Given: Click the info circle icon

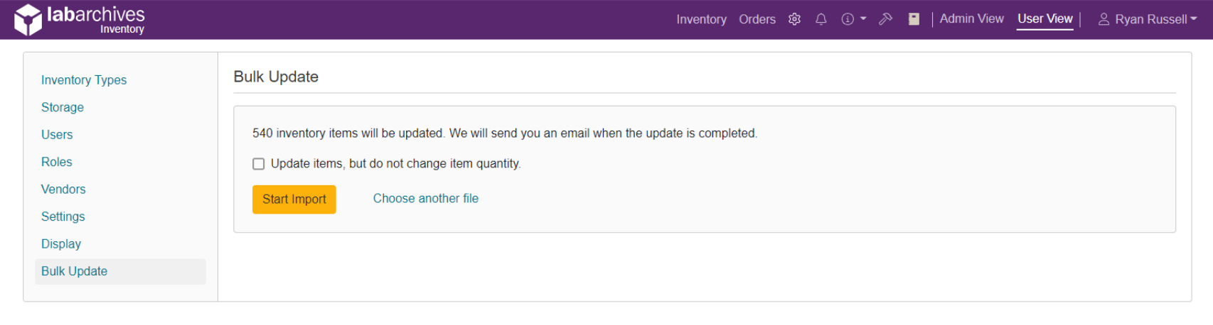Looking at the screenshot, I should coord(848,19).
